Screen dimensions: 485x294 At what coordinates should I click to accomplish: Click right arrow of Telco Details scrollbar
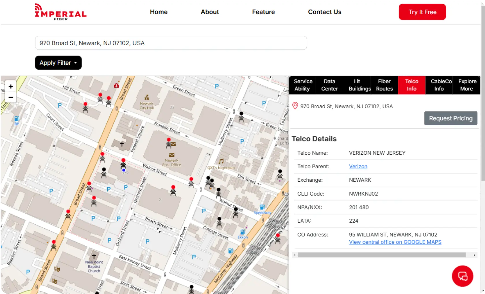click(474, 255)
